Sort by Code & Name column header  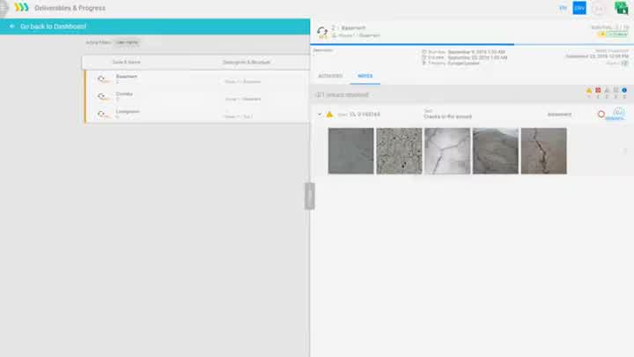click(126, 63)
